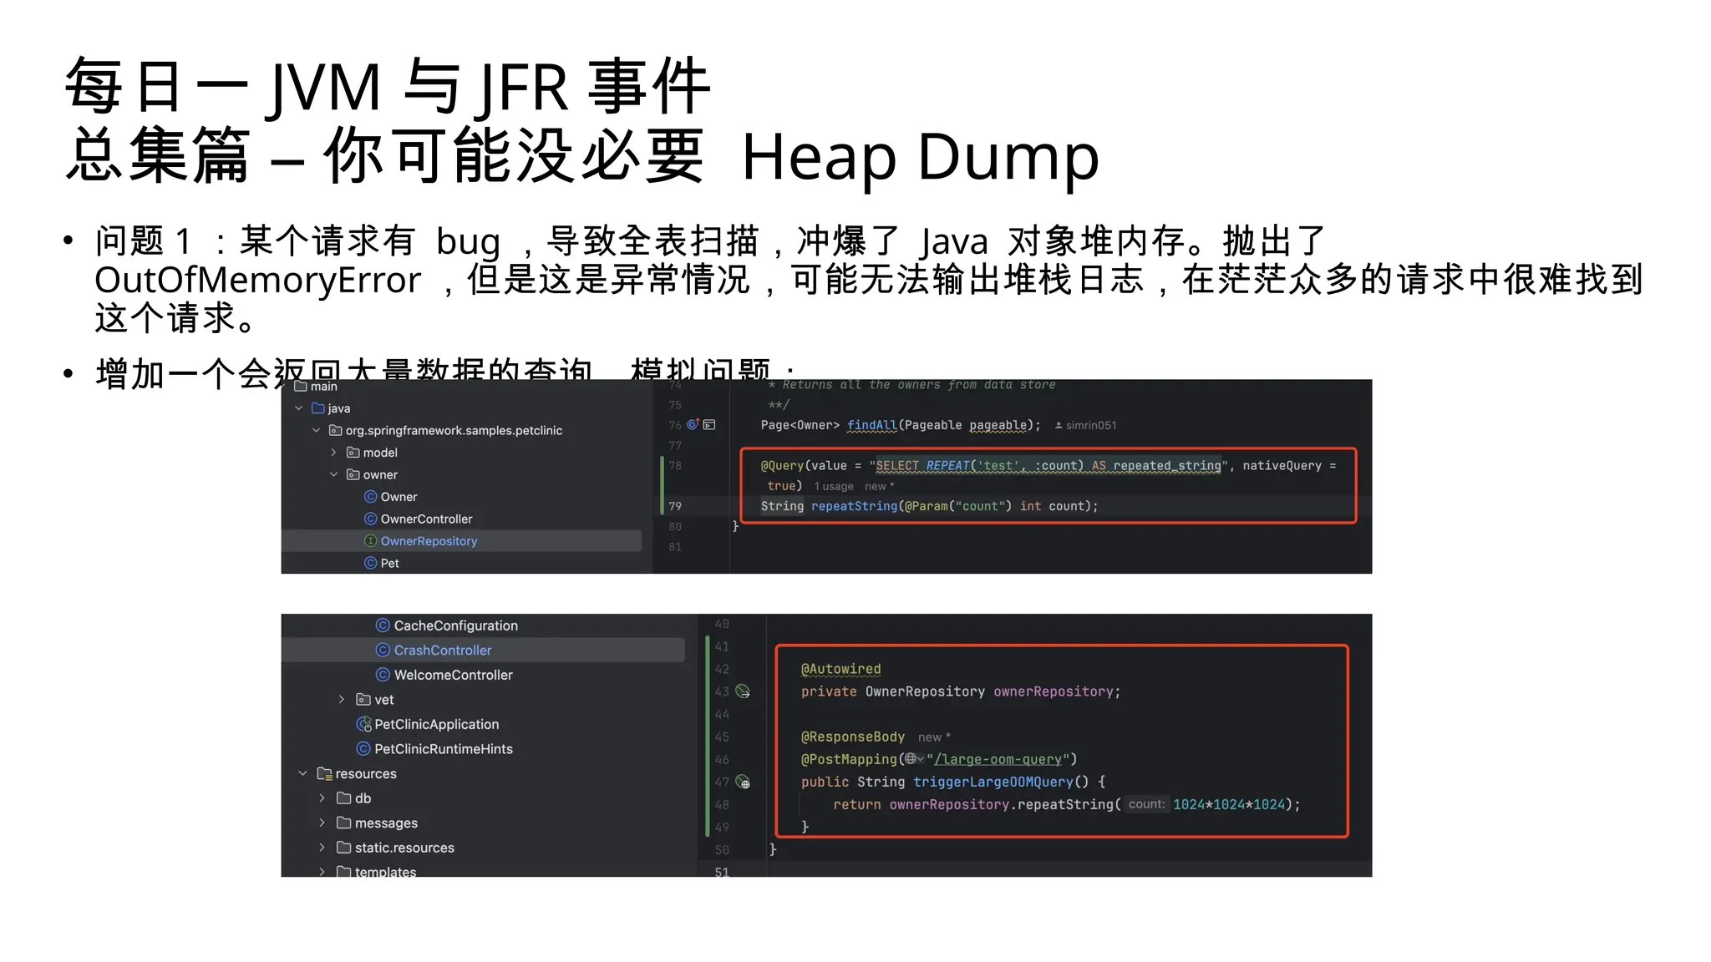1711x962 pixels.
Task: Click the Pet class icon
Action: pyautogui.click(x=370, y=563)
